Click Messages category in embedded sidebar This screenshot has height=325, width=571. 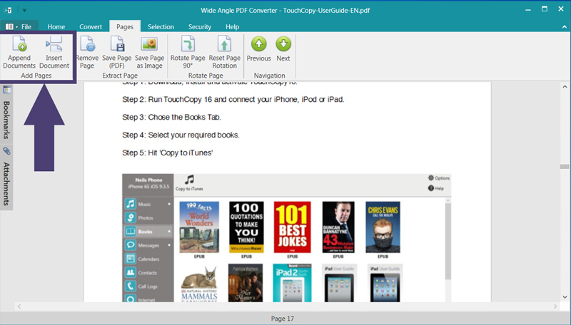coord(148,245)
